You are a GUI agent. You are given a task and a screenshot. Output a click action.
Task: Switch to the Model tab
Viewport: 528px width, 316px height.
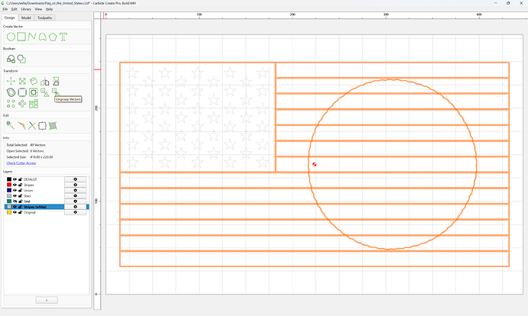[x=26, y=18]
